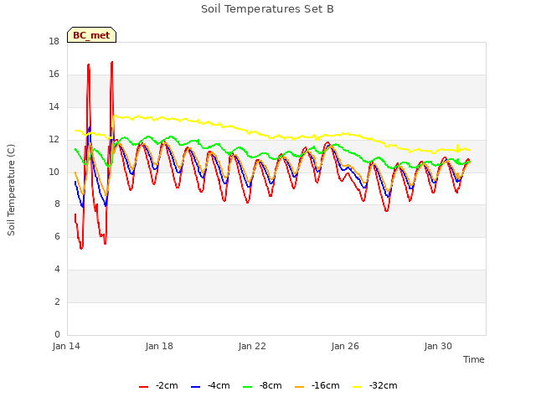
Task: Click the 18 y-axis tick label
Action: pos(54,42)
